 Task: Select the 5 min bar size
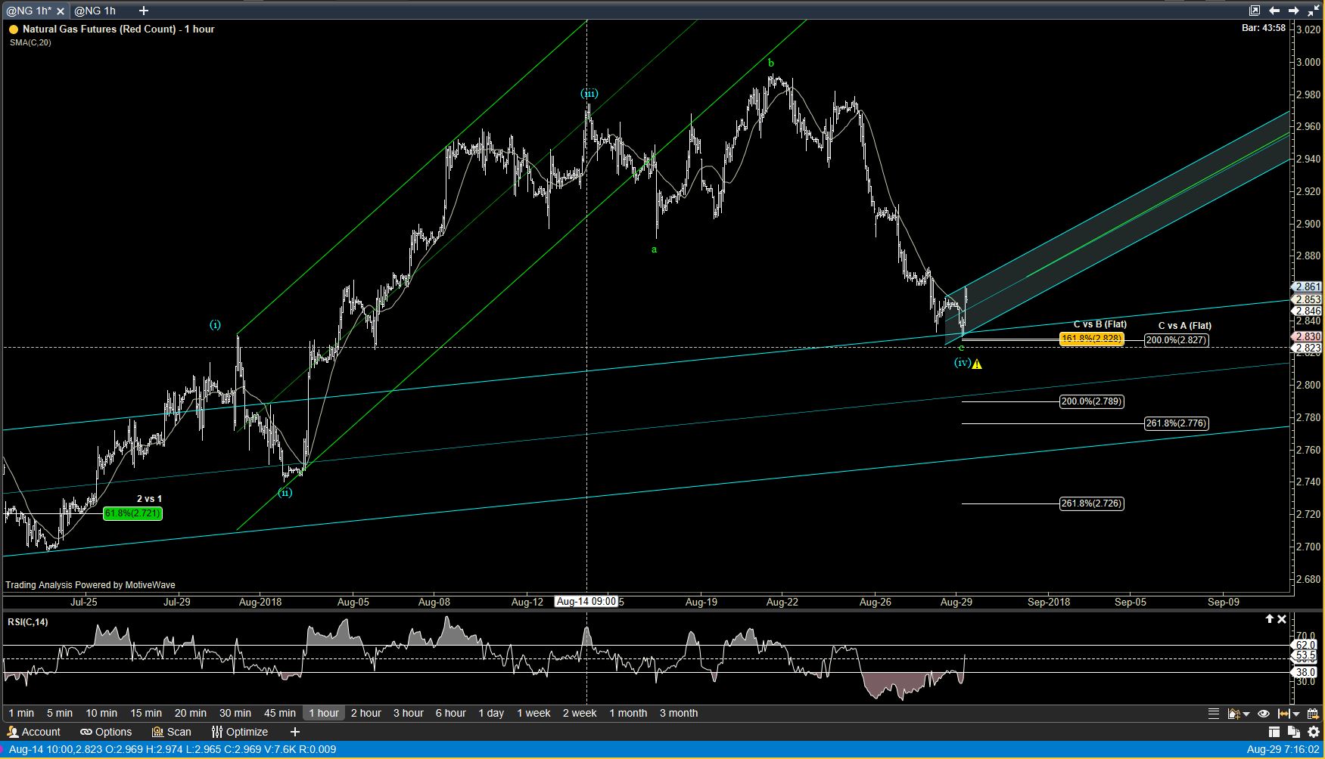coord(60,713)
